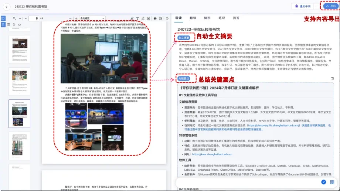The height and width of the screenshot is (191, 340).
Task: Click the back arrow button
Action: pos(7,7)
